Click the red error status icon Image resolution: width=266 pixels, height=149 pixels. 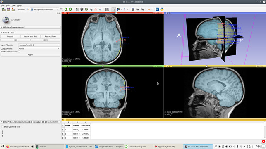[x=264, y=142]
